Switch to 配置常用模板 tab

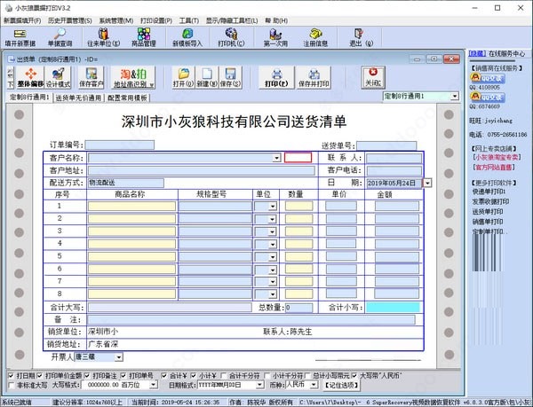pos(127,98)
